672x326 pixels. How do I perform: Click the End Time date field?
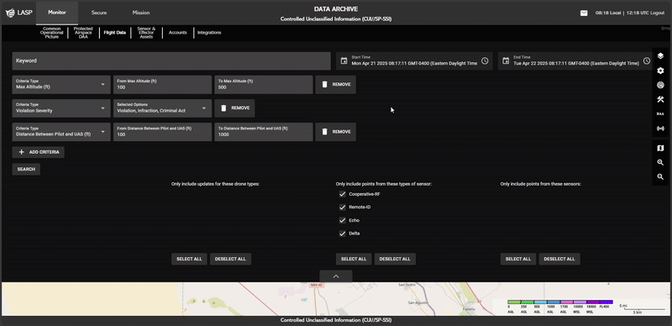click(x=576, y=60)
